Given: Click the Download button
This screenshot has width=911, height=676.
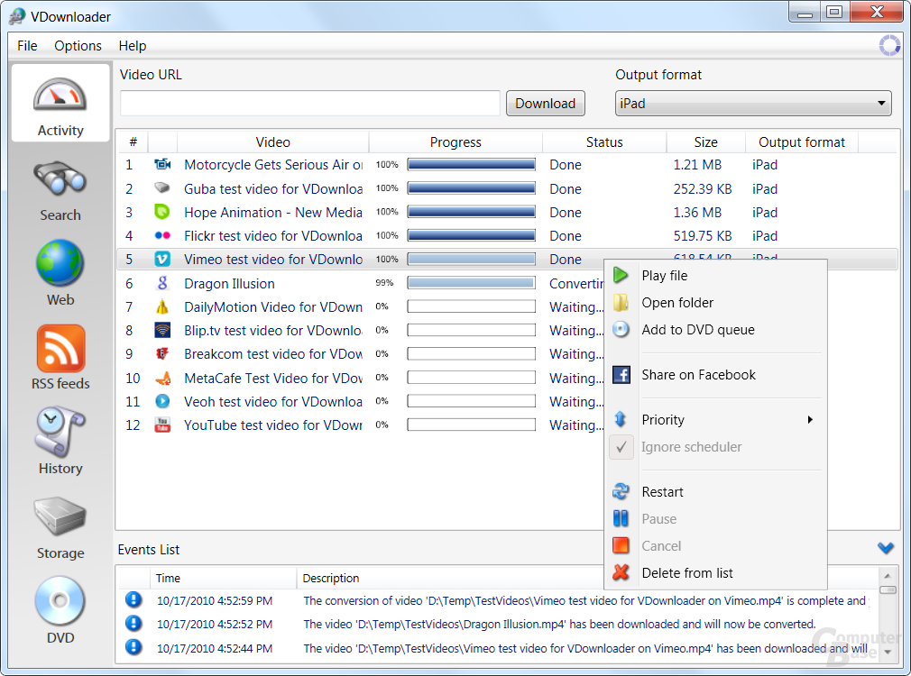Looking at the screenshot, I should point(545,104).
